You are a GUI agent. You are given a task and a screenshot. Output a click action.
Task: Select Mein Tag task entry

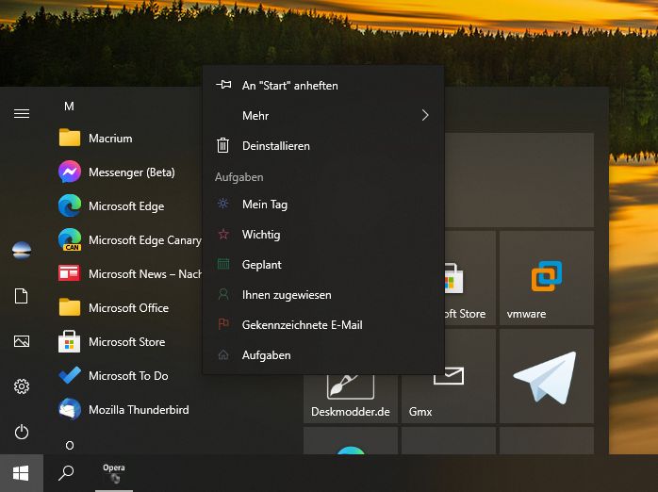pos(323,205)
